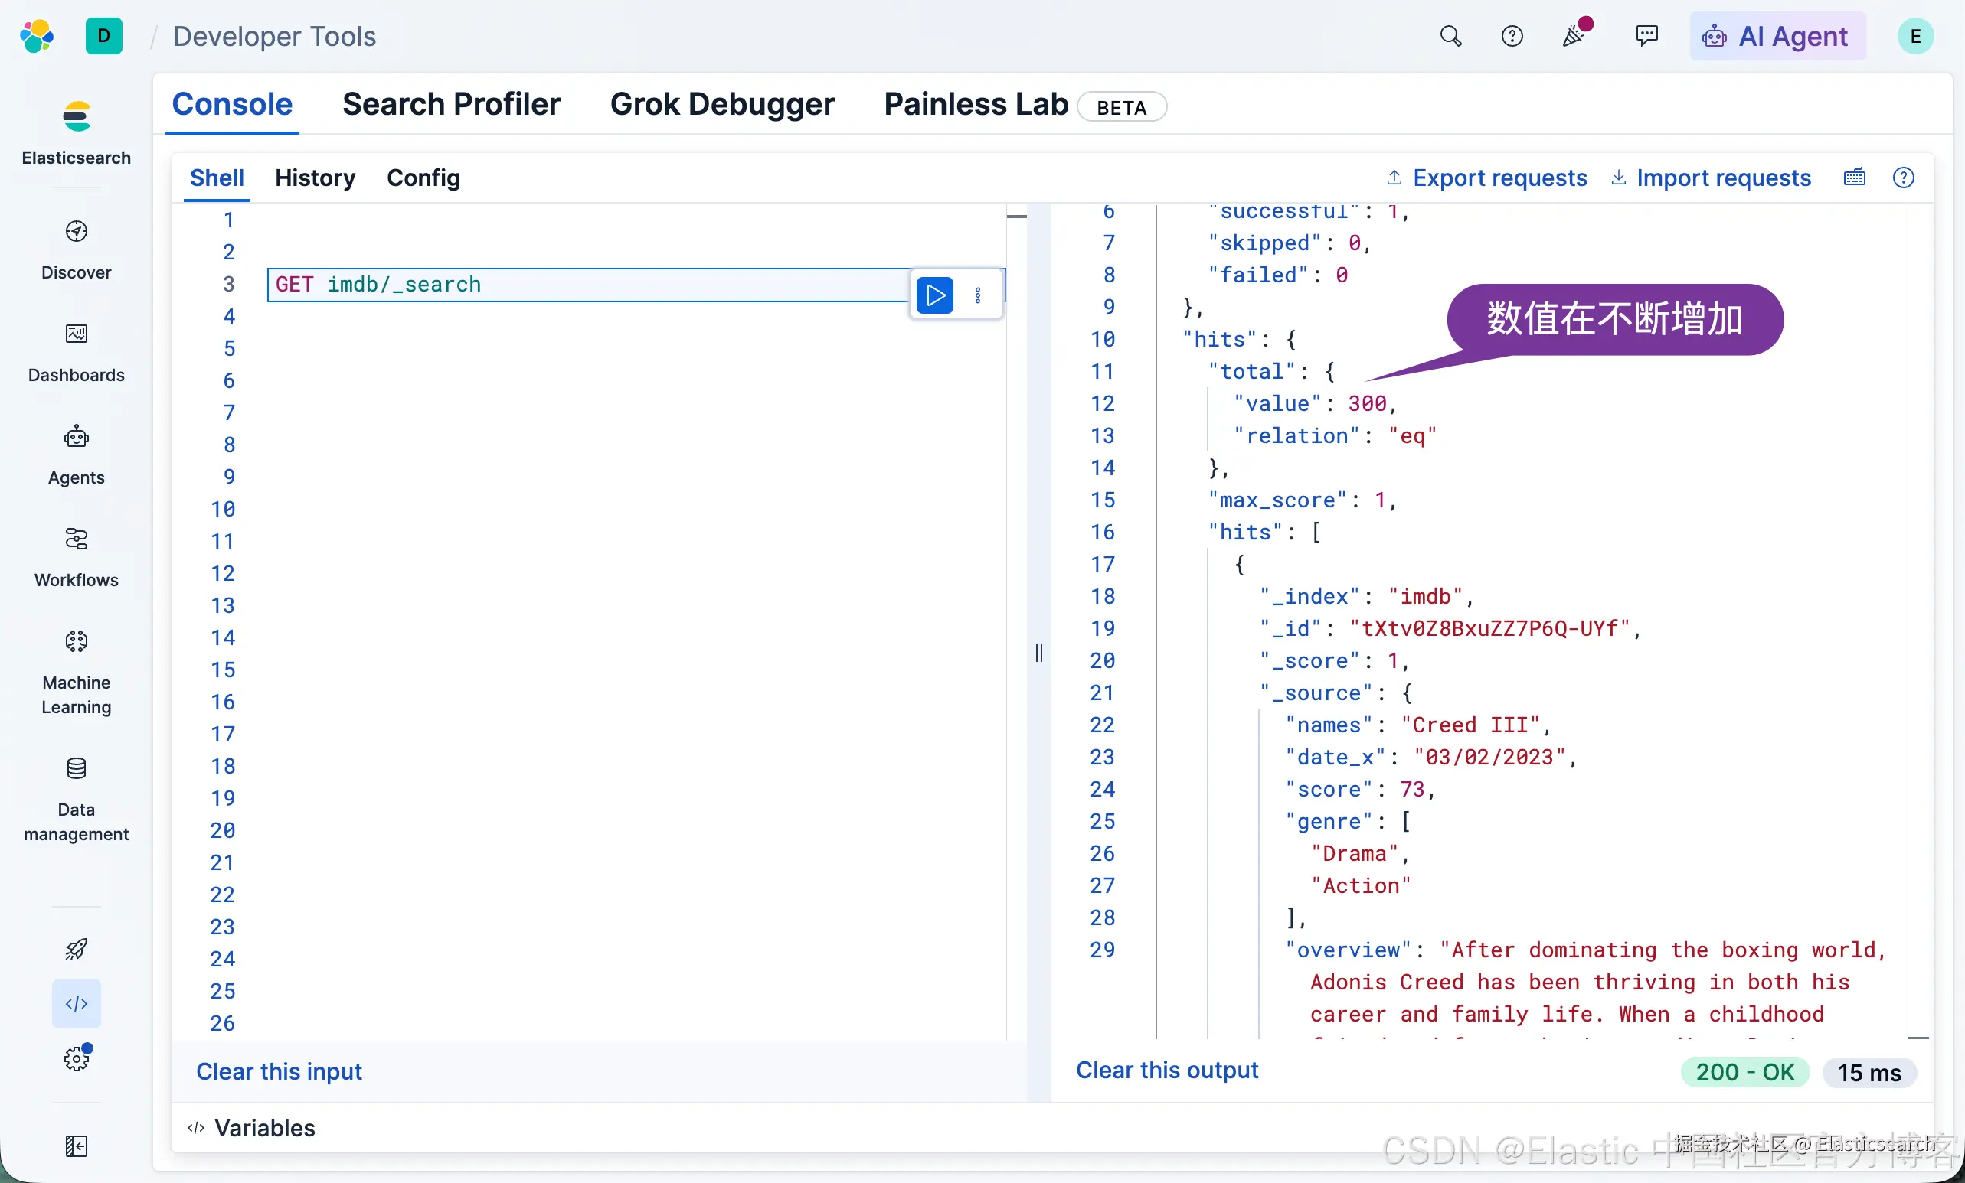Click Export requests link

coord(1486,178)
